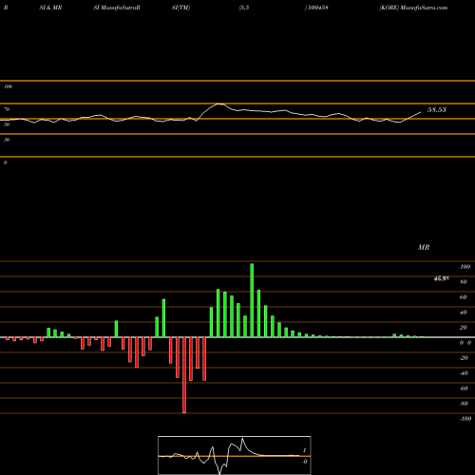Click the 30 label on RSI axis

click(7, 140)
